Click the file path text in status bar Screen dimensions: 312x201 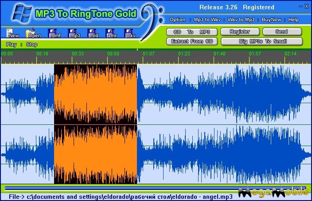[x=121, y=197]
